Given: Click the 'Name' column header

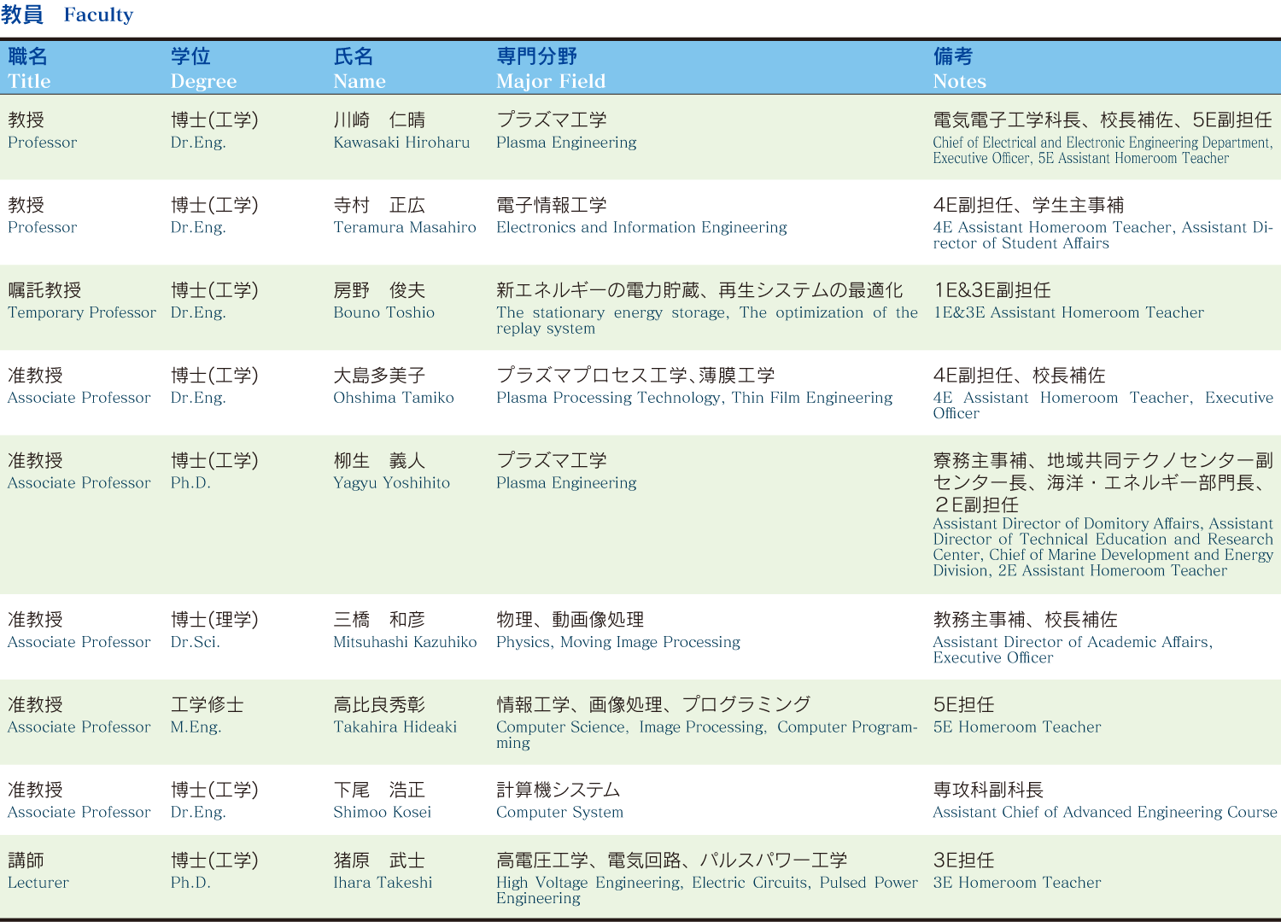Looking at the screenshot, I should pos(360,81).
